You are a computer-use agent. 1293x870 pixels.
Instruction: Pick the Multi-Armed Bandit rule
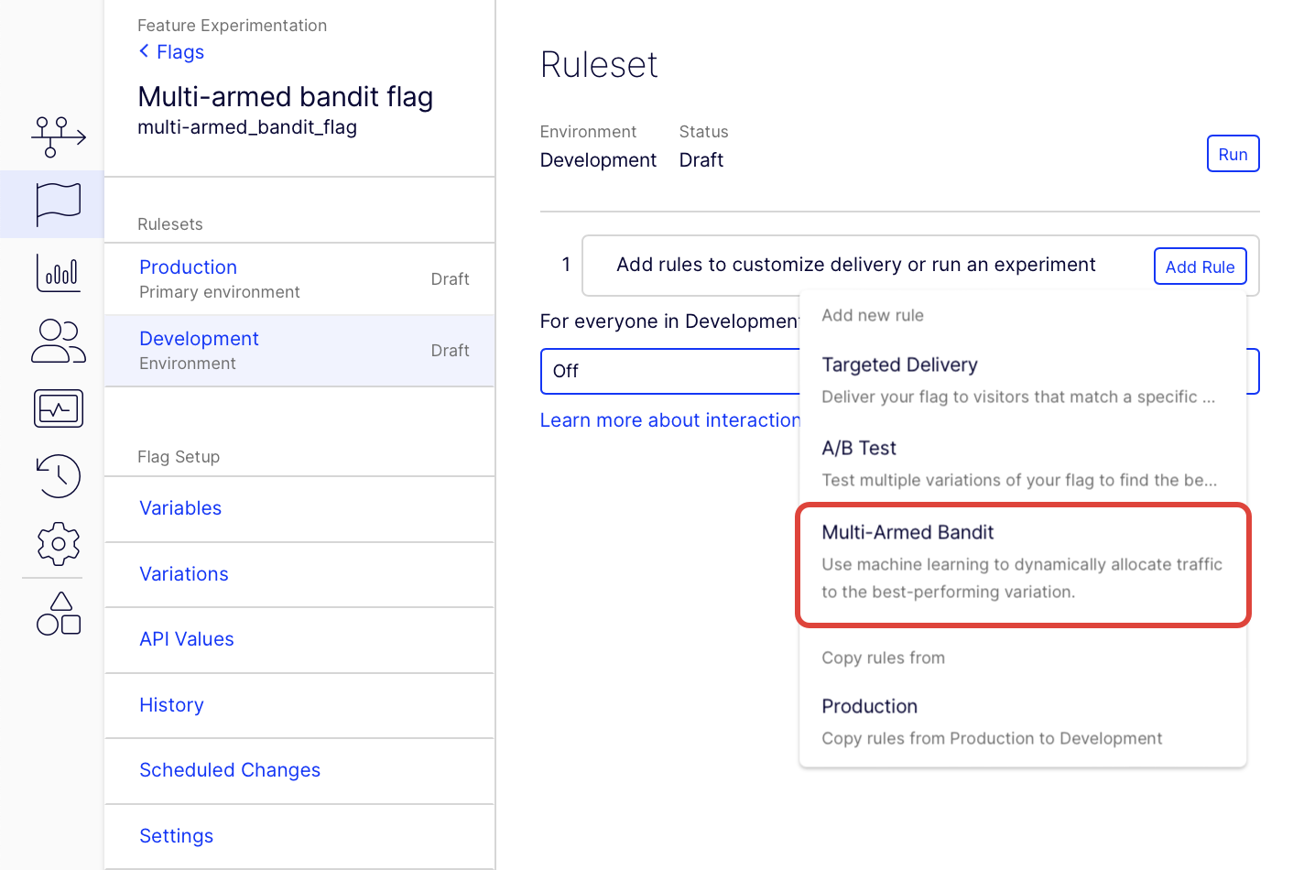click(907, 532)
